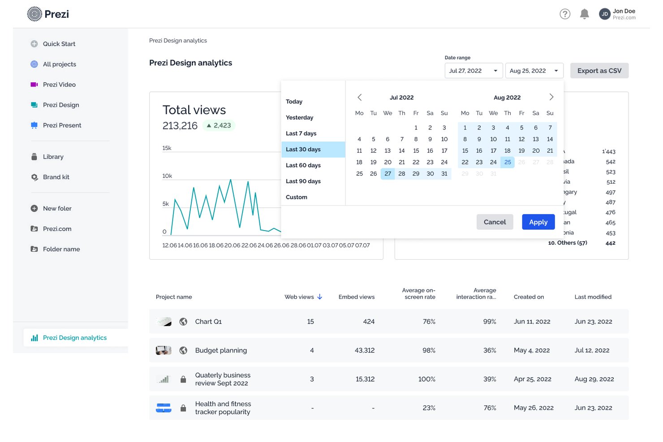
Task: Click the Prezi Video camera icon
Action: [x=34, y=85]
